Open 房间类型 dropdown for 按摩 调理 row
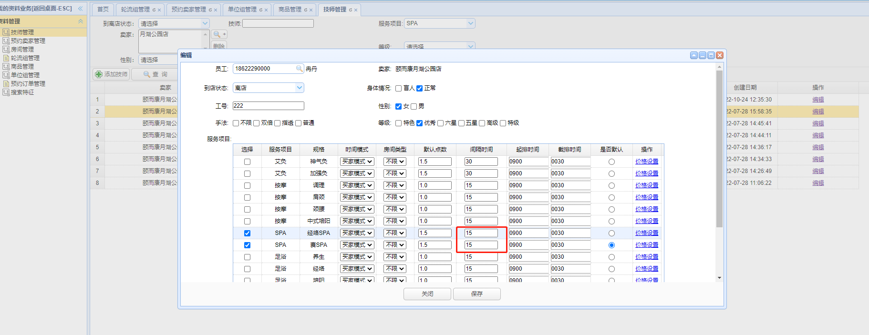The height and width of the screenshot is (335, 869). tap(395, 185)
